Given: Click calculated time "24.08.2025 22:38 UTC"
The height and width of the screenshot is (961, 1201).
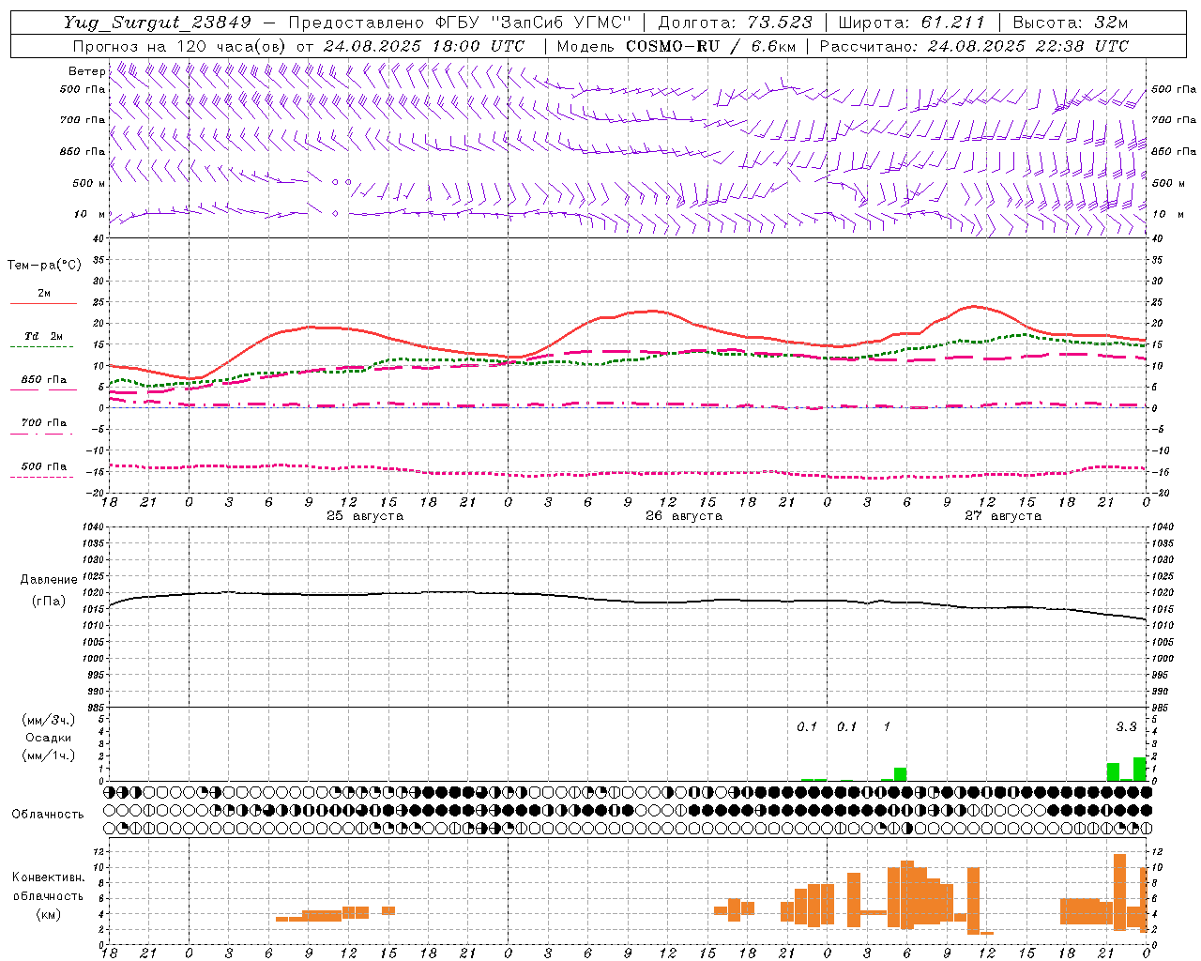Looking at the screenshot, I should 1027,46.
